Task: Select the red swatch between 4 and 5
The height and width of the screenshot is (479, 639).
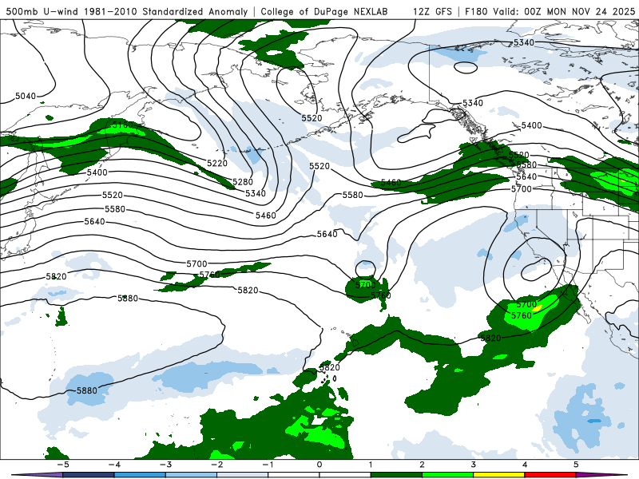Action: point(550,475)
